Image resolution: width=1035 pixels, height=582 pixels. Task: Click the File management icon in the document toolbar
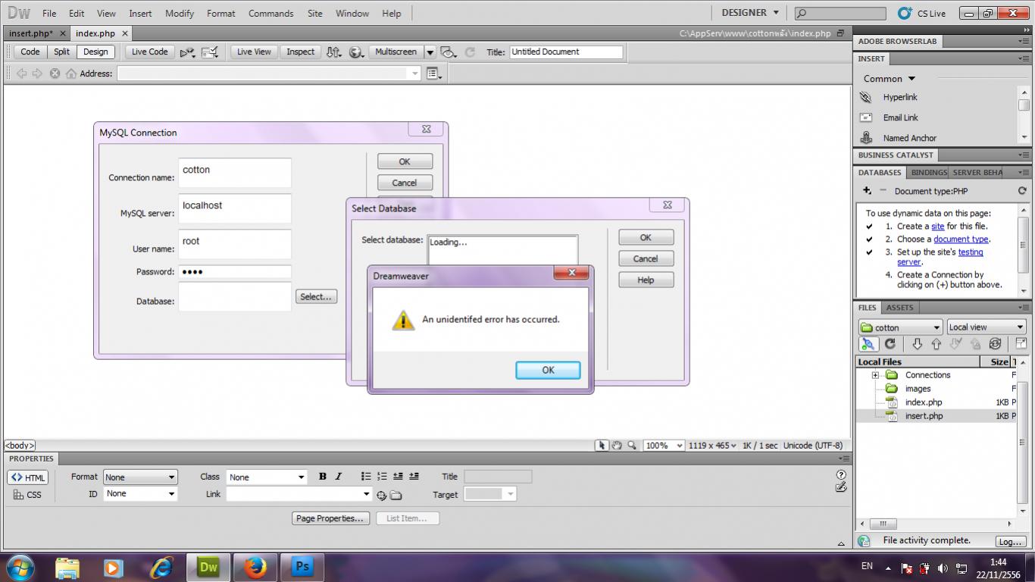click(333, 52)
